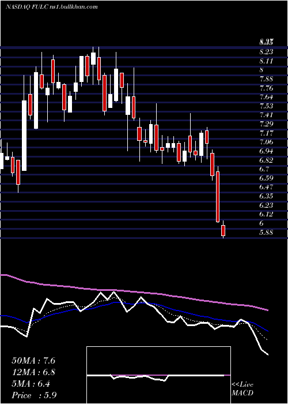Viewport: 288px width, 404px height.
Task: Click the <<Live MACD label
Action: [x=242, y=389]
